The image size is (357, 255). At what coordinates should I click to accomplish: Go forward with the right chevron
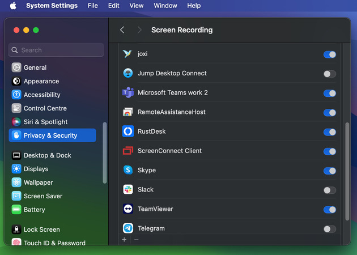139,30
